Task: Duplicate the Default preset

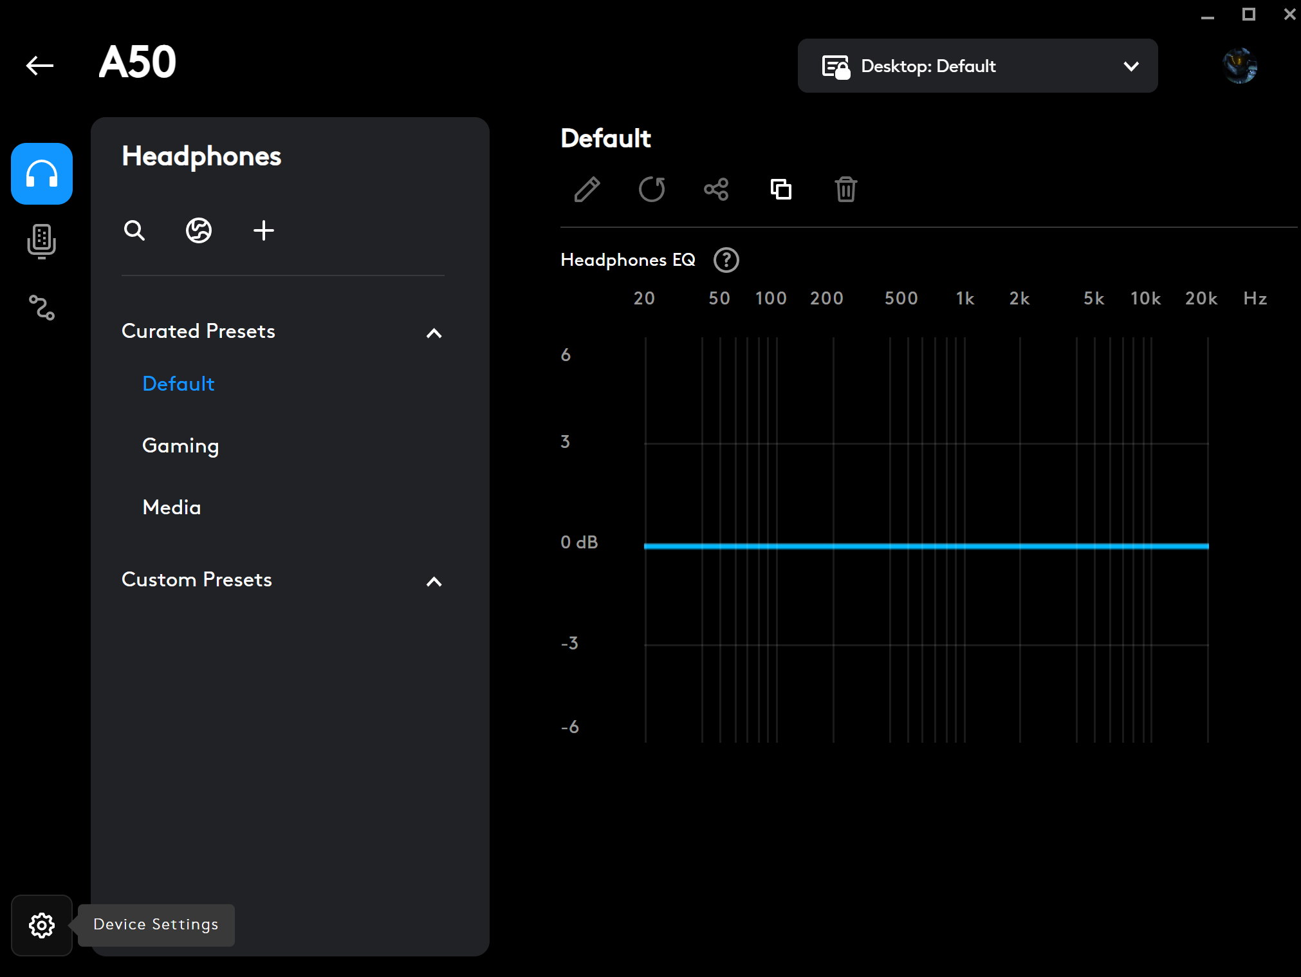Action: pos(781,190)
